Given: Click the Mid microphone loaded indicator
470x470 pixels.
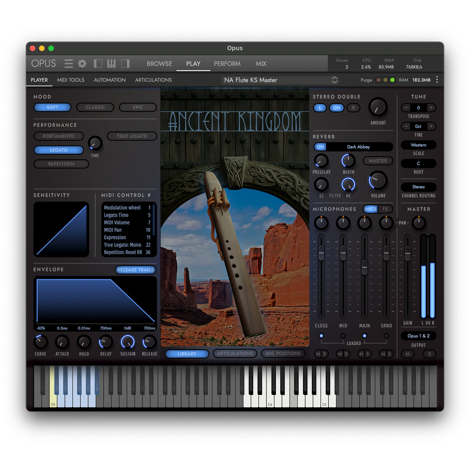Looking at the screenshot, I should (x=343, y=336).
